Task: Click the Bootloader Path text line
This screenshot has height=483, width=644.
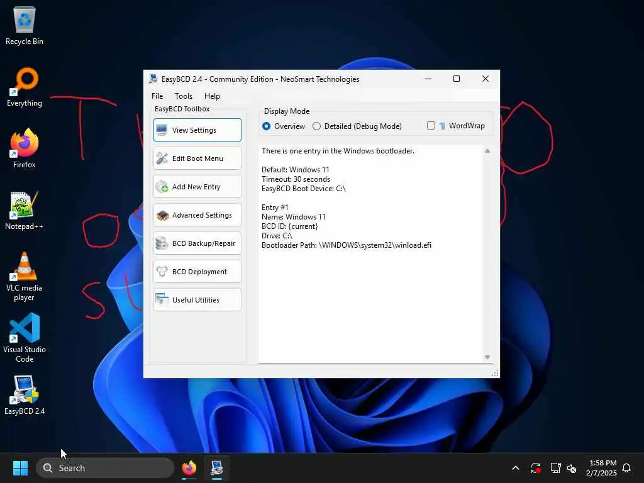Action: pos(347,245)
